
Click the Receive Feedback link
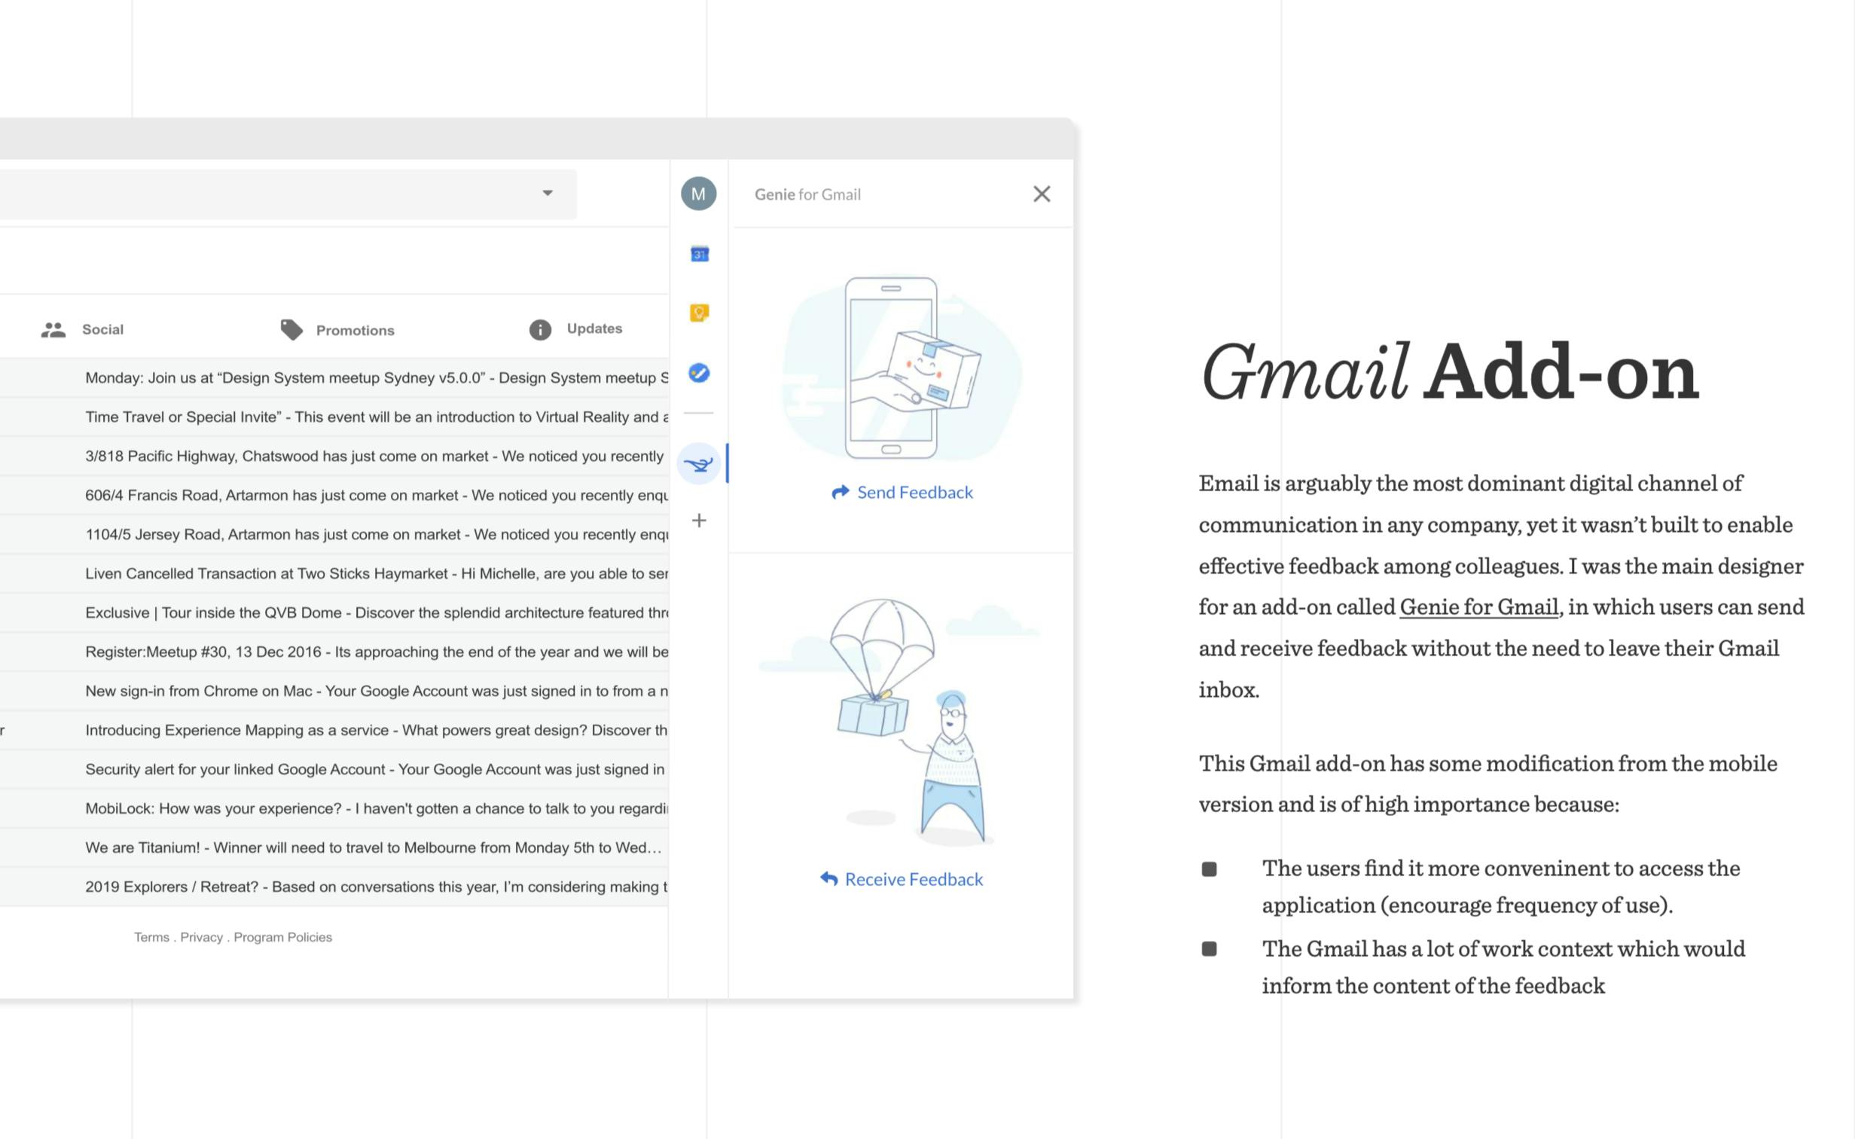tap(902, 879)
